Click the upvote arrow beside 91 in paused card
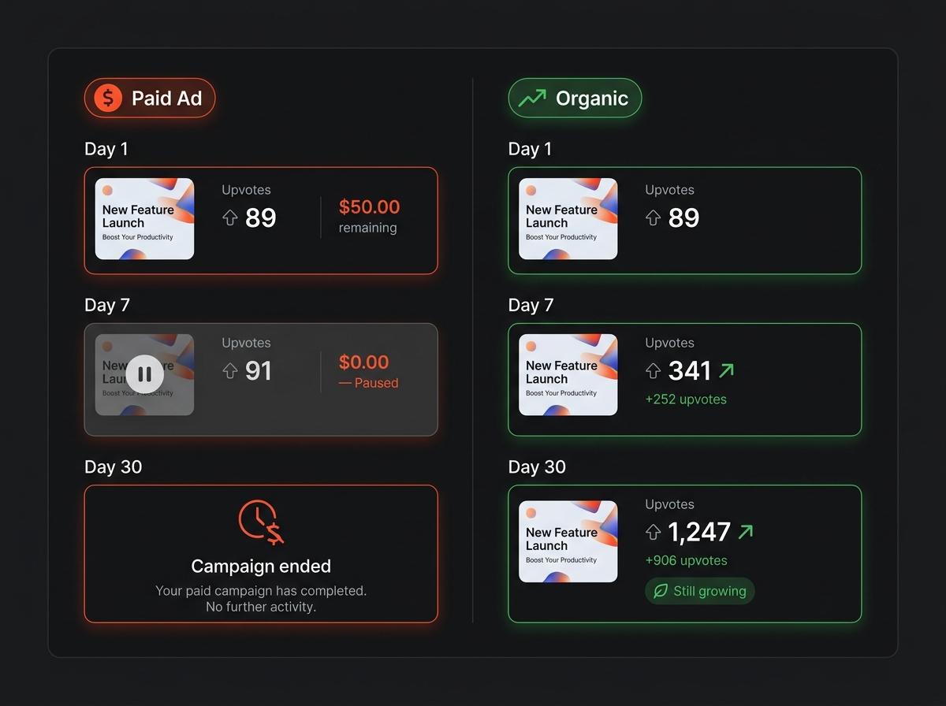The height and width of the screenshot is (706, 946). (230, 370)
